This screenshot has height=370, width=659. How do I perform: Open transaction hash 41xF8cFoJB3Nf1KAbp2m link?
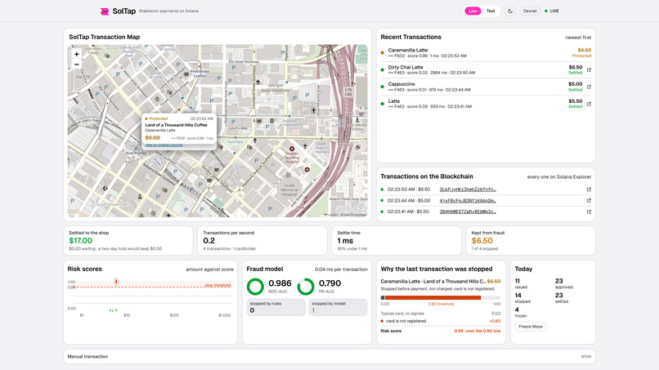[468, 201]
